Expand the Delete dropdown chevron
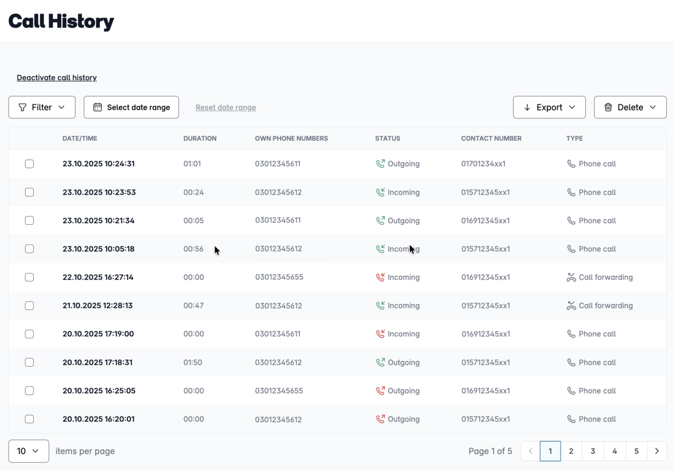 coord(653,107)
